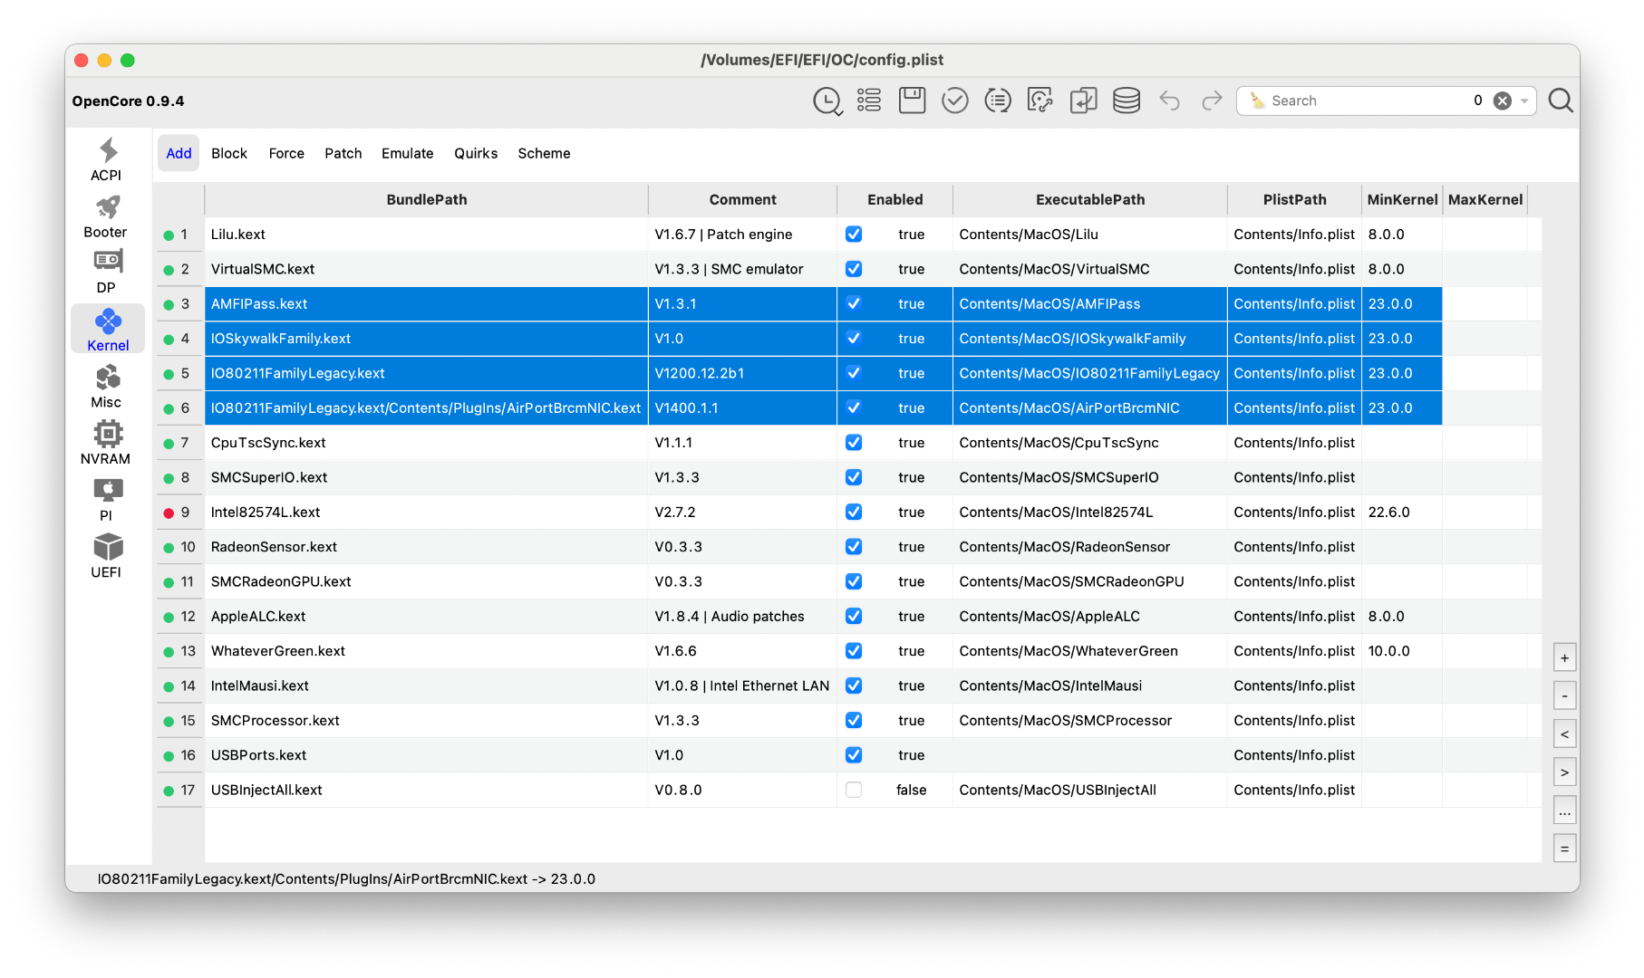The height and width of the screenshot is (978, 1644).
Task: Open the database stack icon
Action: pos(1126,101)
